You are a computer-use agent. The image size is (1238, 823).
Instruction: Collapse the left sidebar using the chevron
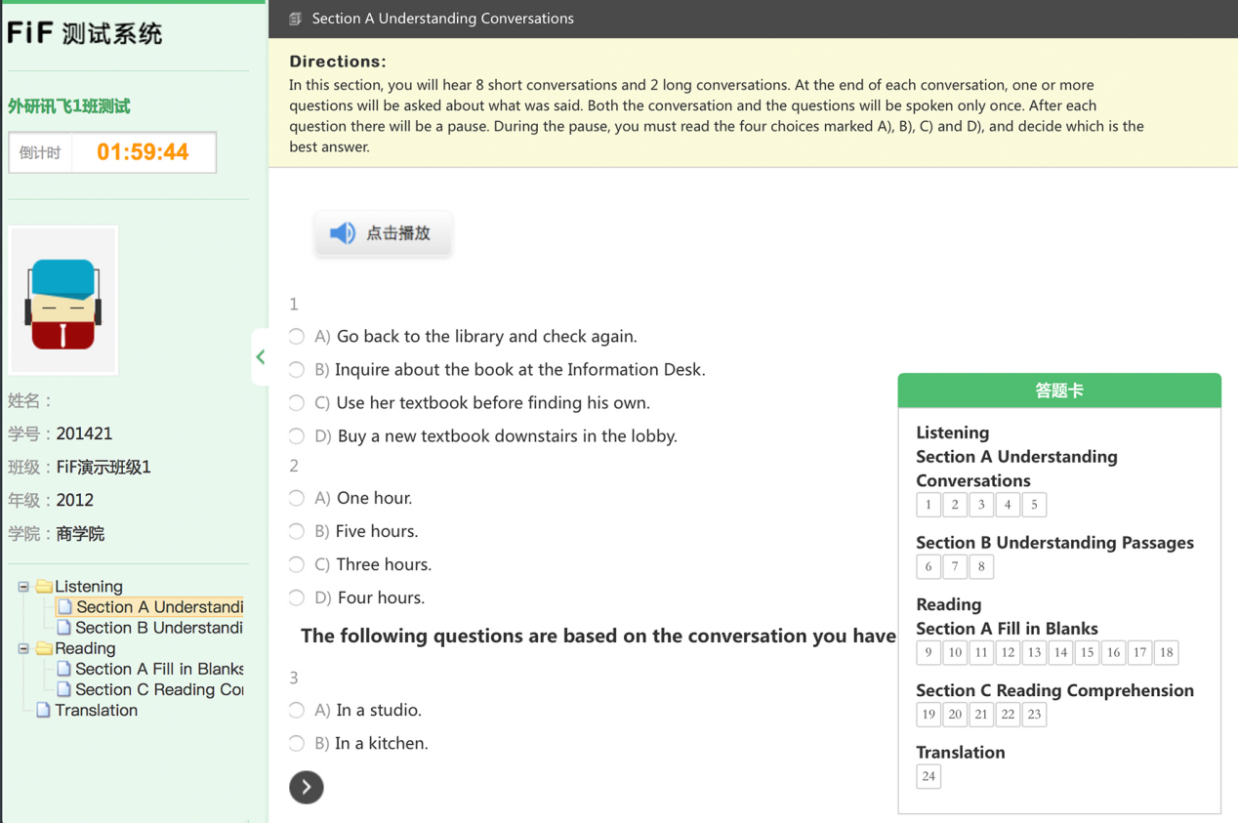pos(261,357)
